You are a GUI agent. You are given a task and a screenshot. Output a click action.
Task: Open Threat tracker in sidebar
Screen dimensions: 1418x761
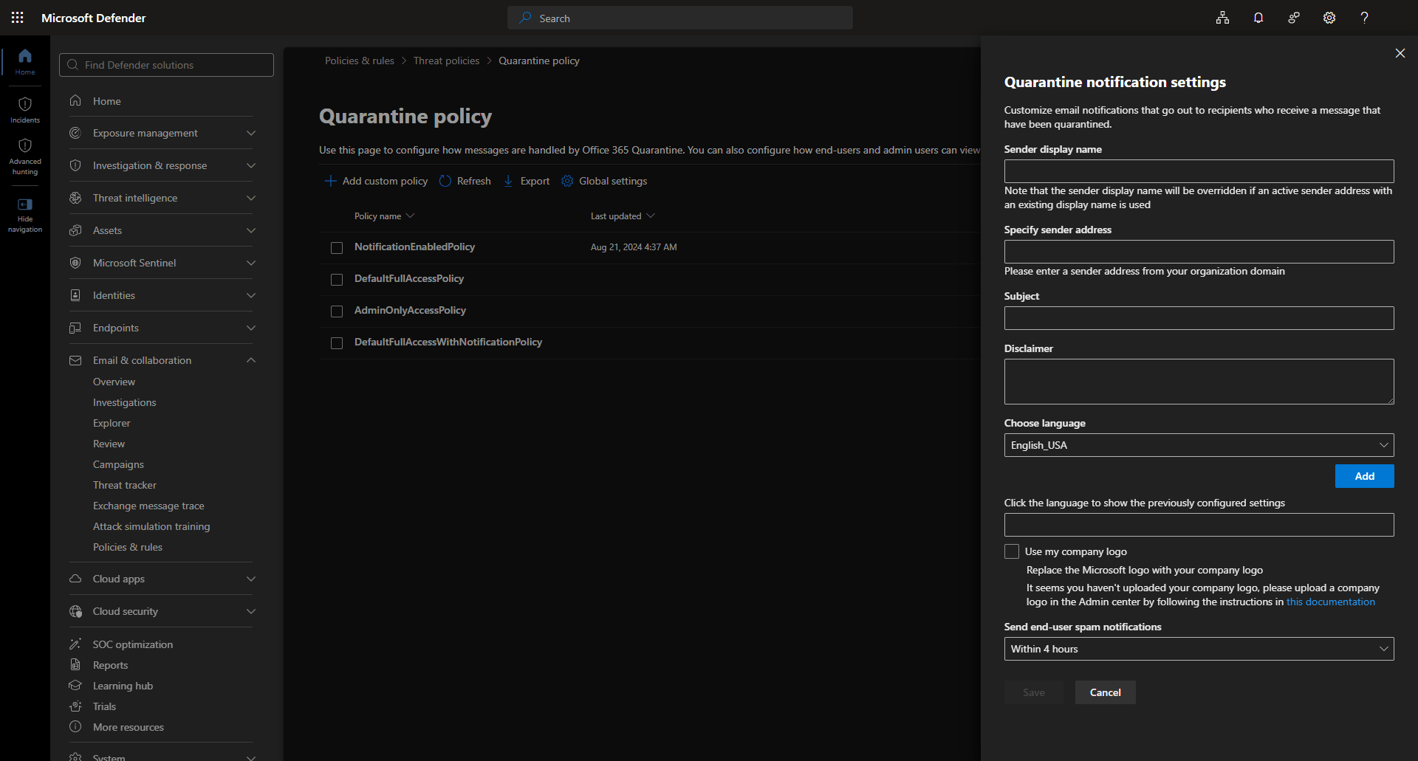(x=125, y=485)
